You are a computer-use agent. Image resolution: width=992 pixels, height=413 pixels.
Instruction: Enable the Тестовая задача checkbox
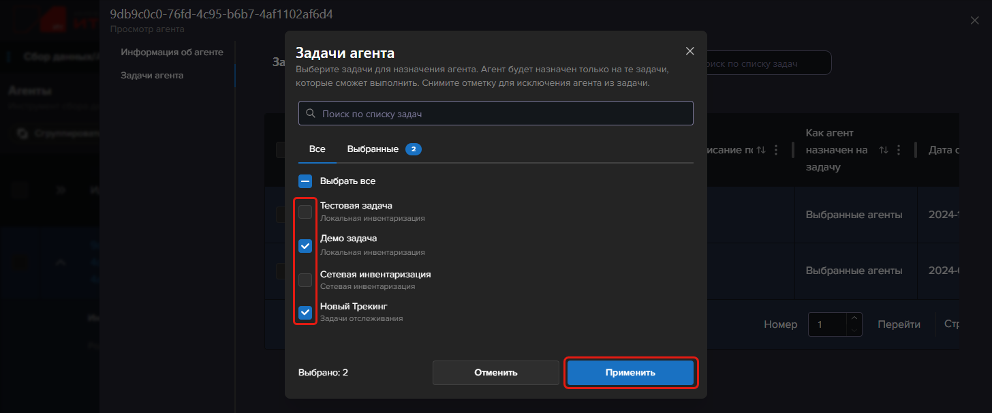[305, 212]
